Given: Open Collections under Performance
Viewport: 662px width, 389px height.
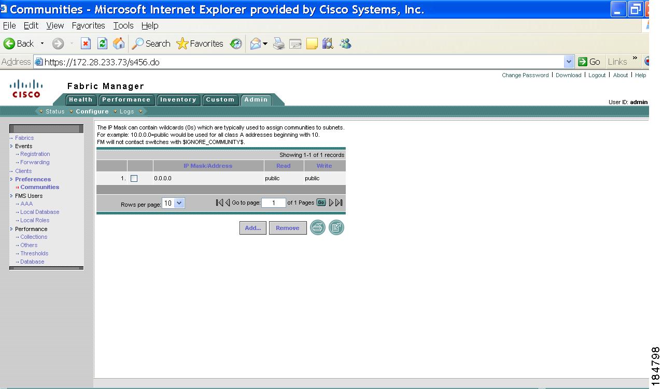Looking at the screenshot, I should click(34, 237).
